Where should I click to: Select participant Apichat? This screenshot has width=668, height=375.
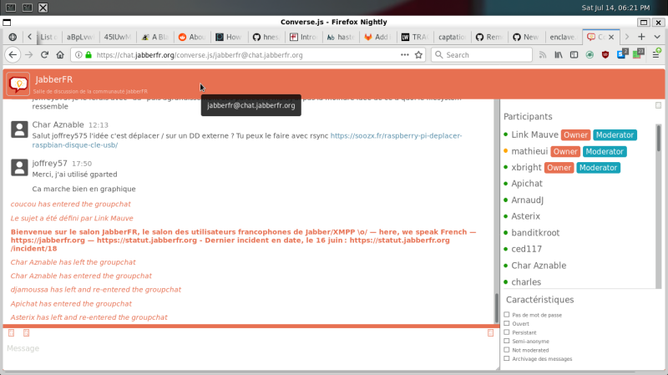point(527,184)
